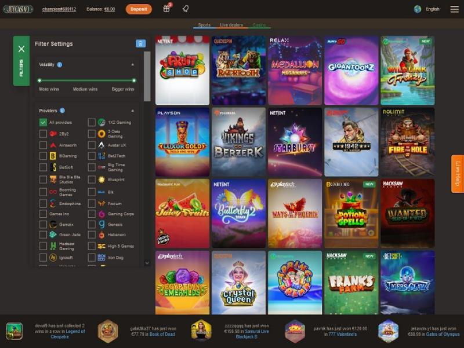Click the Bigger wins volatility slider handle
This screenshot has height=348, width=464.
[134, 80]
